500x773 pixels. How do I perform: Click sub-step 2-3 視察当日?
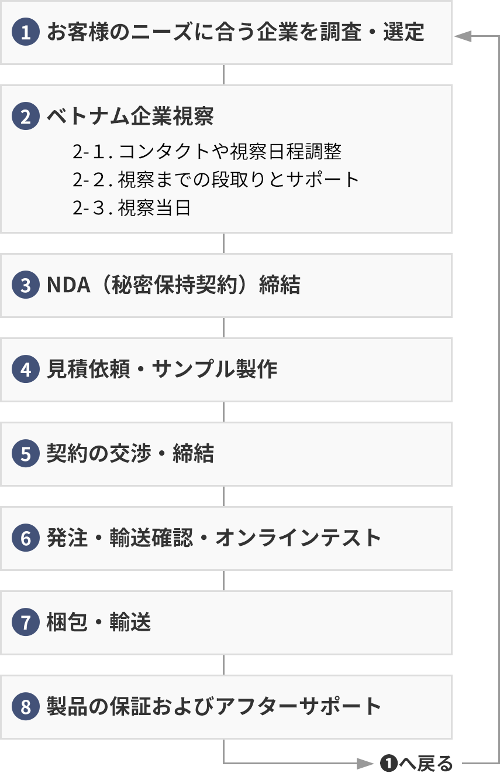coord(132,208)
